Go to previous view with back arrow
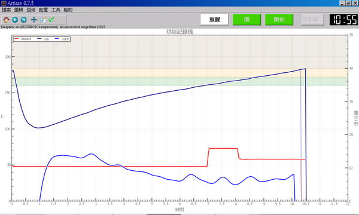The width and height of the screenshot is (359, 215). [x=15, y=20]
